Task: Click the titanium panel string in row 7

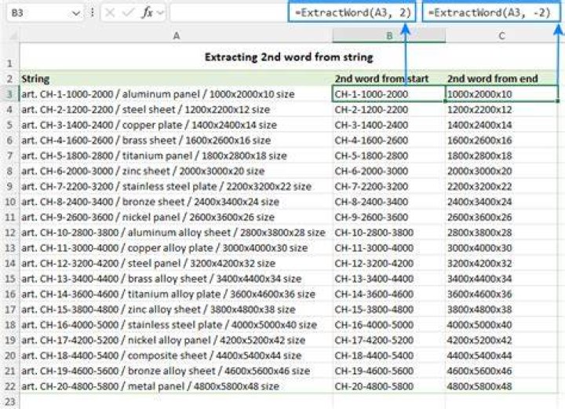Action: click(176, 155)
